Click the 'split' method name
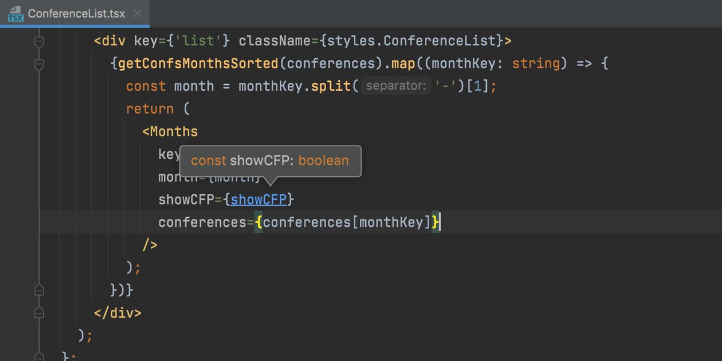722x361 pixels. pos(331,86)
